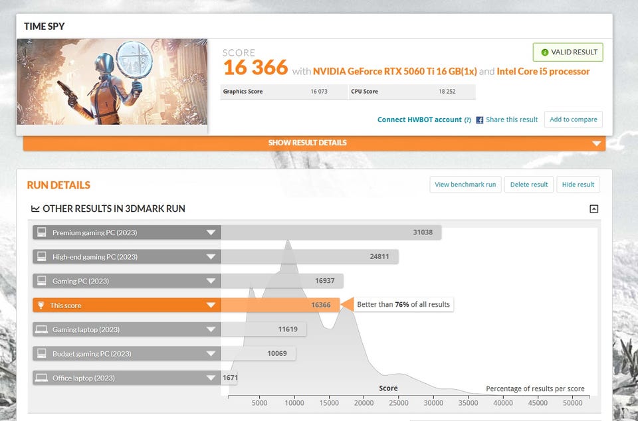Click Hide result button
The width and height of the screenshot is (638, 421).
(578, 185)
